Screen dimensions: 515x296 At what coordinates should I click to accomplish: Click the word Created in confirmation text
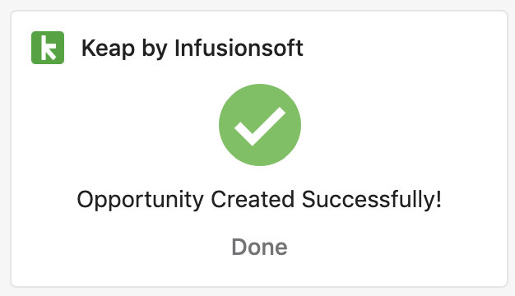pyautogui.click(x=253, y=199)
